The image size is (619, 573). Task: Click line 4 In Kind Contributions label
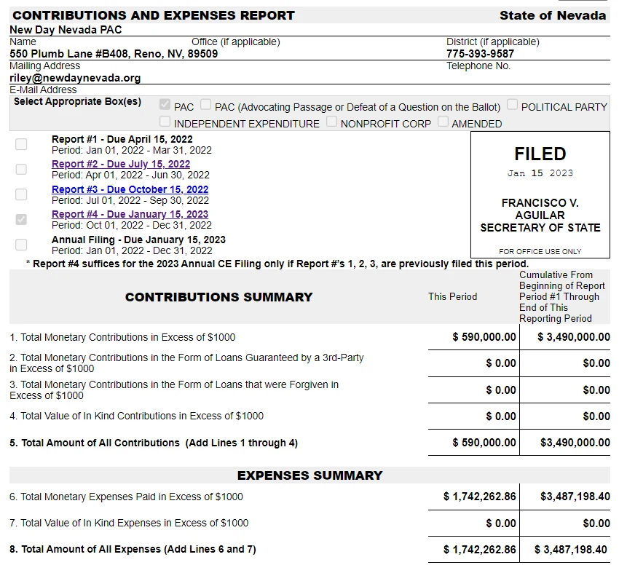coord(137,416)
